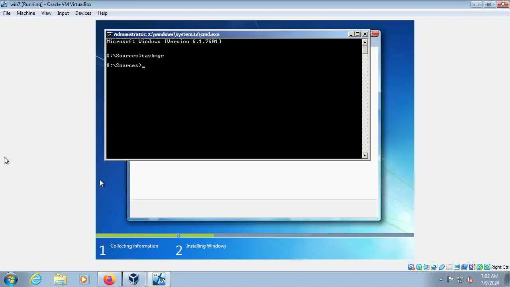Image resolution: width=510 pixels, height=287 pixels.
Task: Click the Installing Windows step label
Action: [206, 246]
